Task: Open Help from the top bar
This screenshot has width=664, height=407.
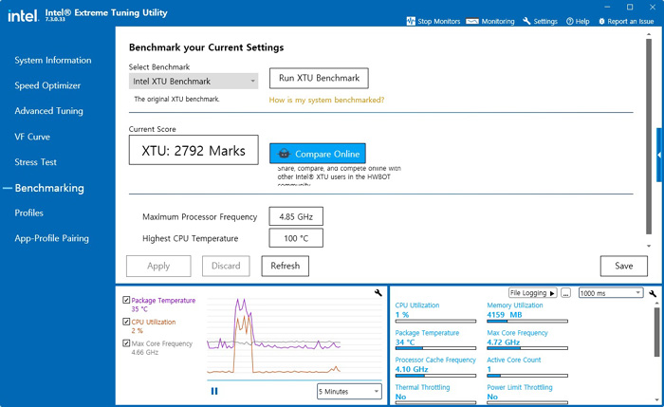Action: pyautogui.click(x=578, y=21)
